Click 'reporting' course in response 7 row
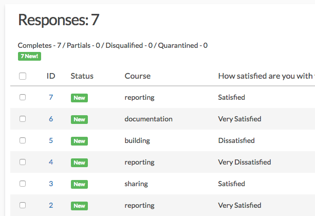Viewport: 315px width, 216px height. tap(139, 98)
